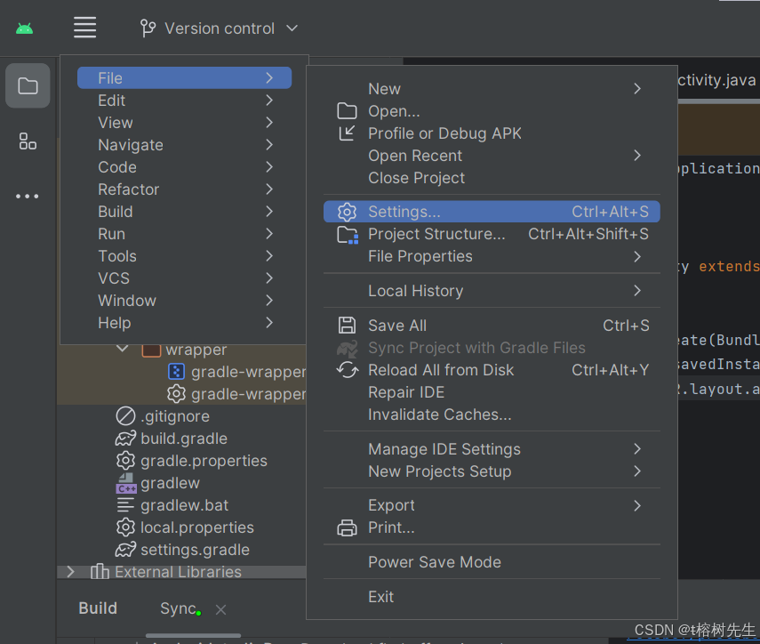Select the File menu item
Viewport: 760px width, 644px height.
184,77
